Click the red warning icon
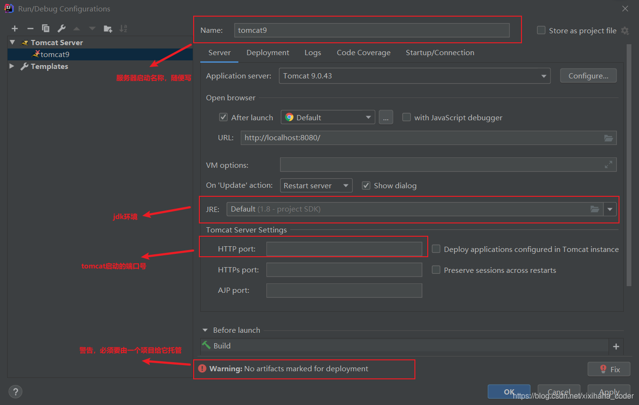 point(202,368)
